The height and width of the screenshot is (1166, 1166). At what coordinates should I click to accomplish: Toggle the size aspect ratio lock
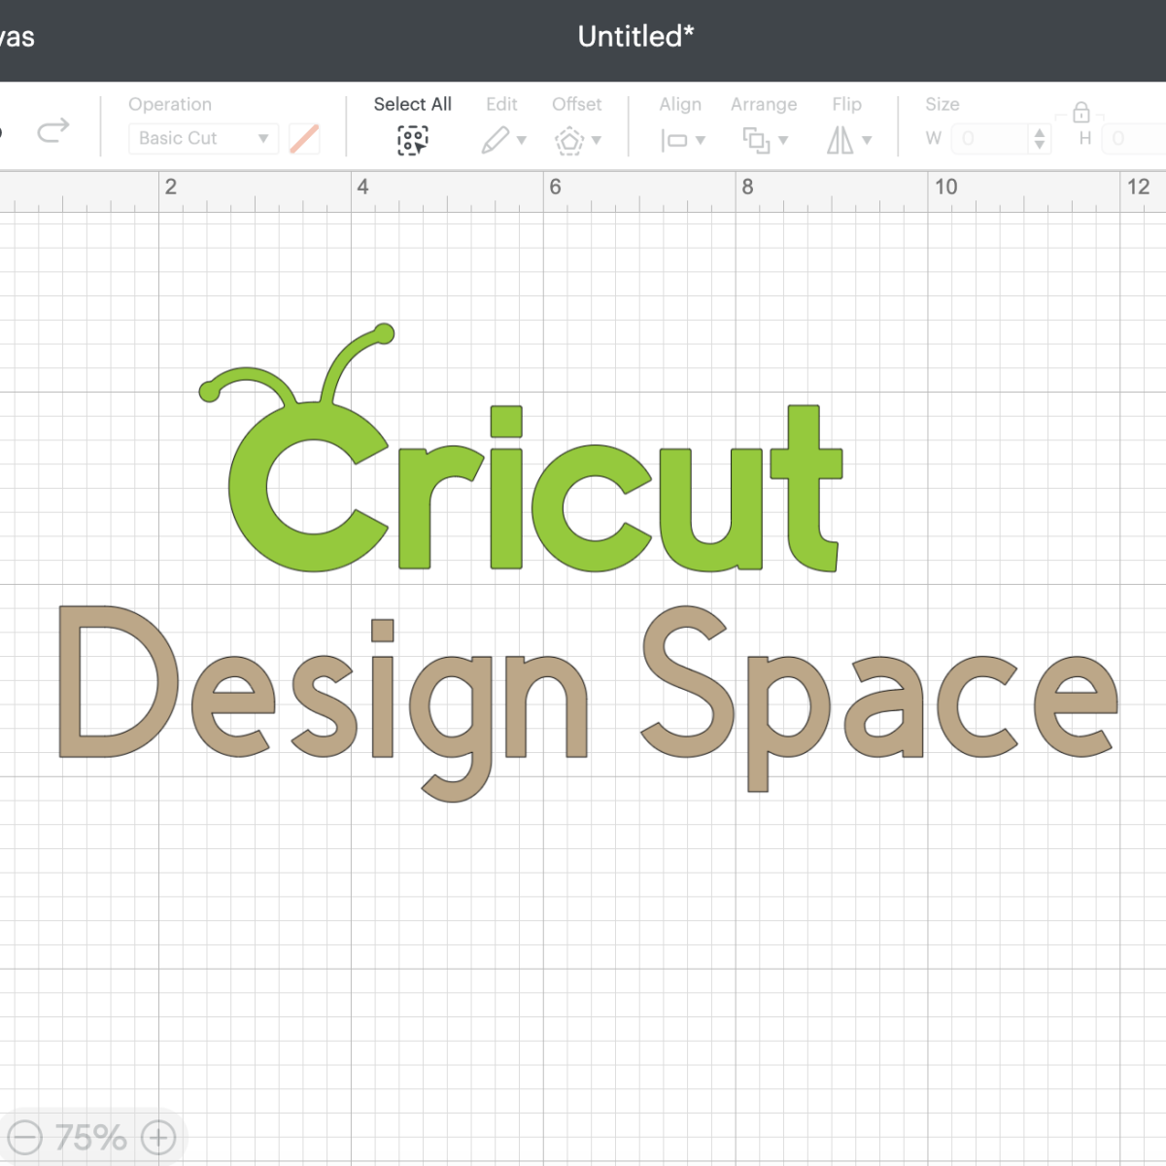coord(1081,112)
